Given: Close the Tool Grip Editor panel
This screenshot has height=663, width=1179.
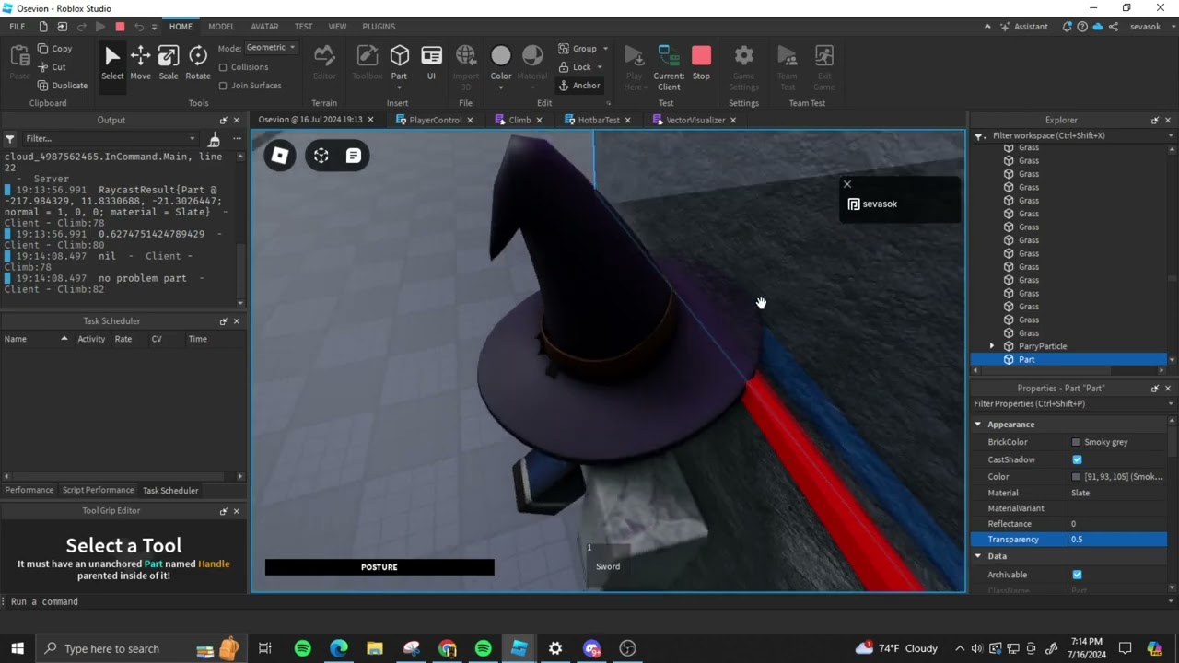Looking at the screenshot, I should tap(237, 511).
